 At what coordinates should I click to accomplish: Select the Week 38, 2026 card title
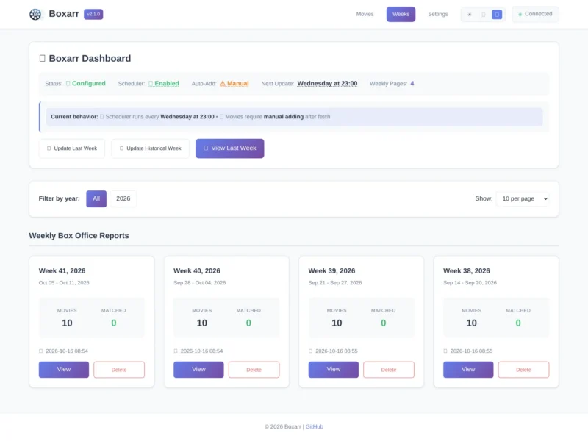coord(467,271)
